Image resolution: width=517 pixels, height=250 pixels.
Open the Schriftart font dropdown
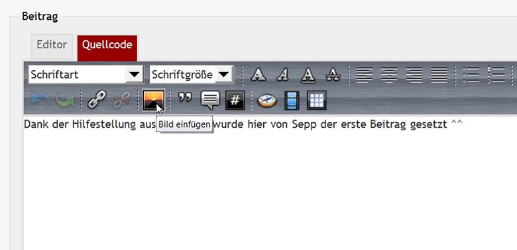[x=86, y=75]
